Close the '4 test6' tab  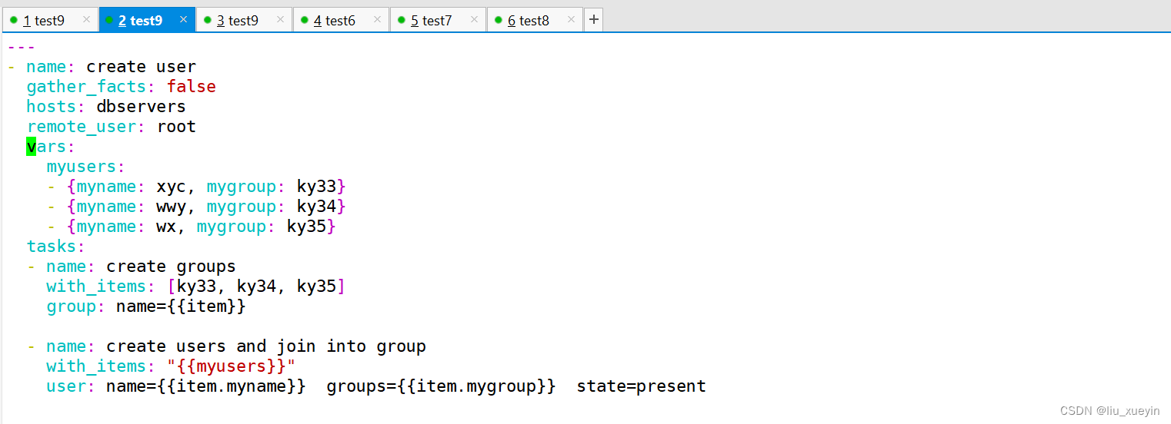click(377, 20)
